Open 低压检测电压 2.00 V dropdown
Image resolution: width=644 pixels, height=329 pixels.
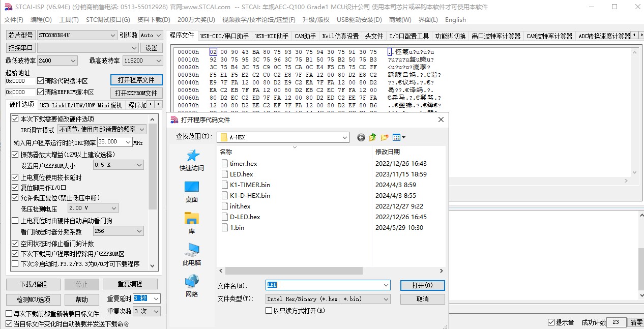[x=93, y=208]
